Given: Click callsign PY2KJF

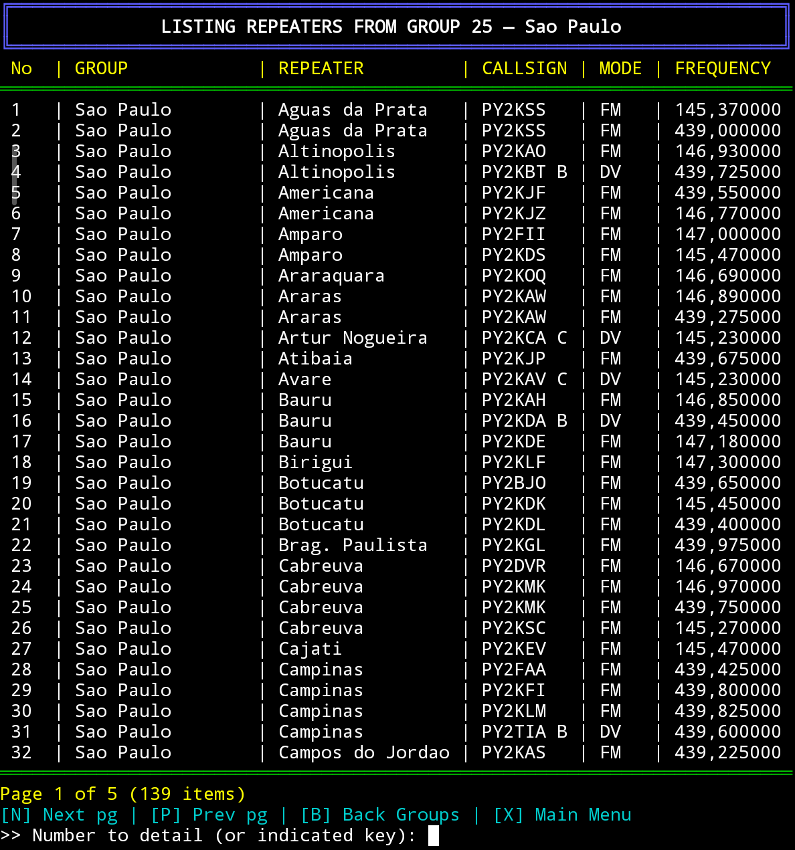Looking at the screenshot, I should tap(514, 193).
